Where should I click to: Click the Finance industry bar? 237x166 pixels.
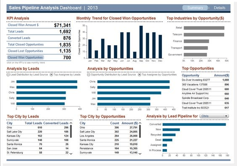(196, 41)
